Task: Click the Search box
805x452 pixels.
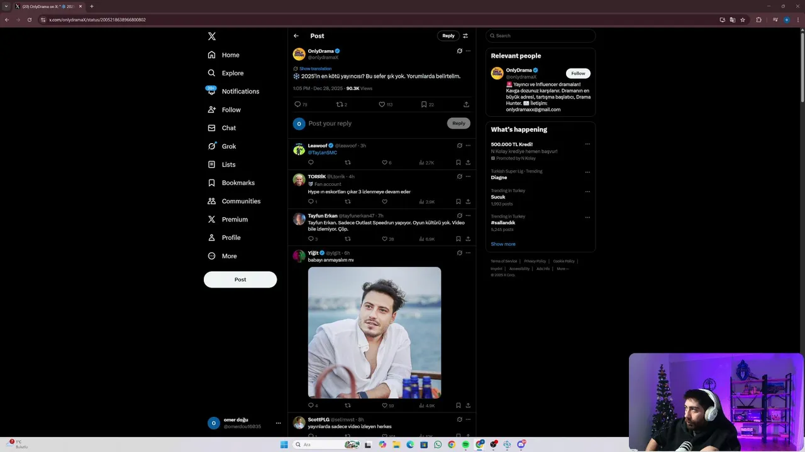Action: (x=541, y=36)
